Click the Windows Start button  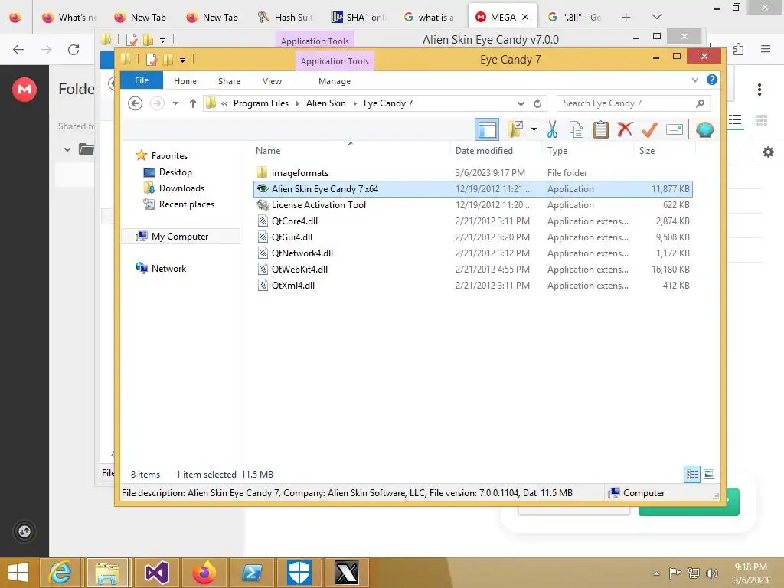[x=18, y=573]
